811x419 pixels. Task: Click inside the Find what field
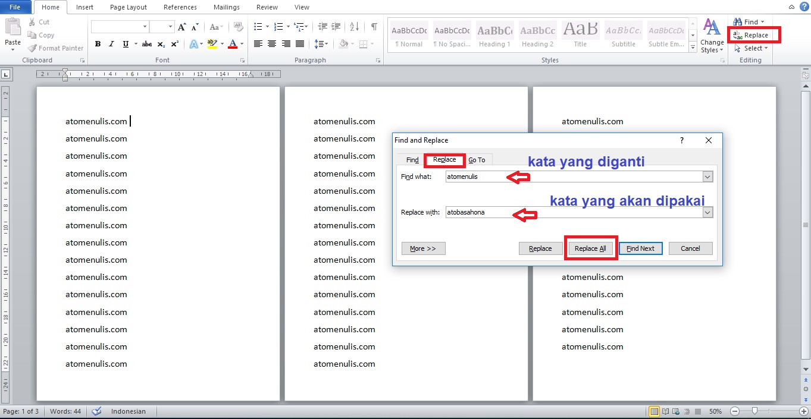pyautogui.click(x=574, y=177)
